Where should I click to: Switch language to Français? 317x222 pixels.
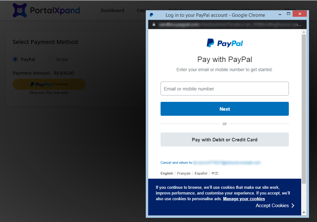point(184,173)
